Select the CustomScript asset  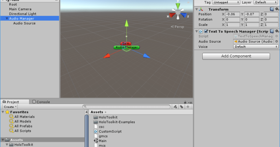pos(109,131)
